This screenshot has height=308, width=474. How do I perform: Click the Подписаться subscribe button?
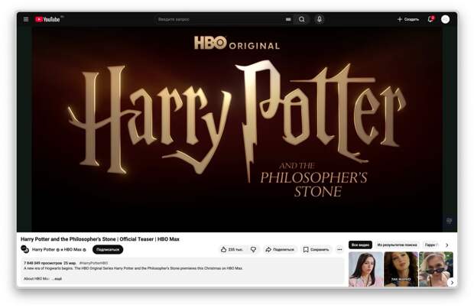point(108,249)
